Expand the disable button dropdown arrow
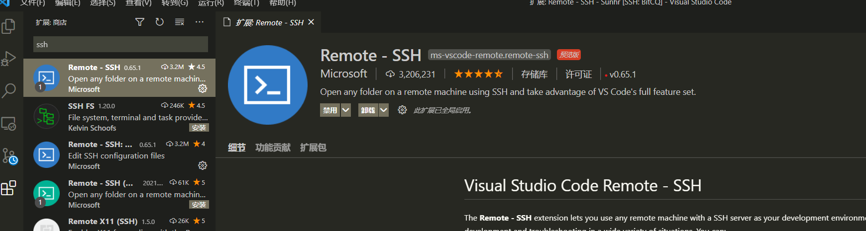 pos(345,110)
